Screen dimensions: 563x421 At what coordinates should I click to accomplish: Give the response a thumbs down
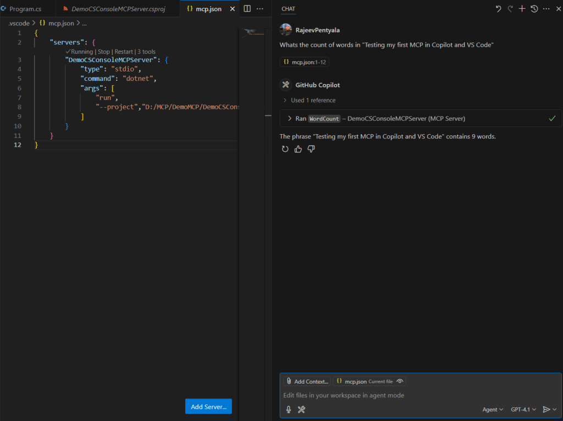[311, 149]
